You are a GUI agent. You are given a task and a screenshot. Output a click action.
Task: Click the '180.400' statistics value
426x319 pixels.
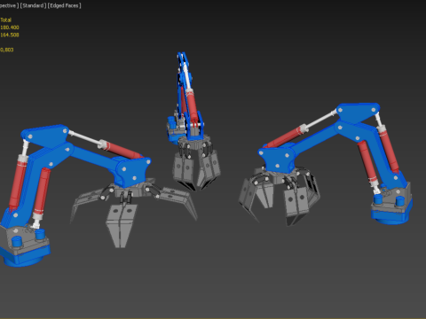click(10, 27)
